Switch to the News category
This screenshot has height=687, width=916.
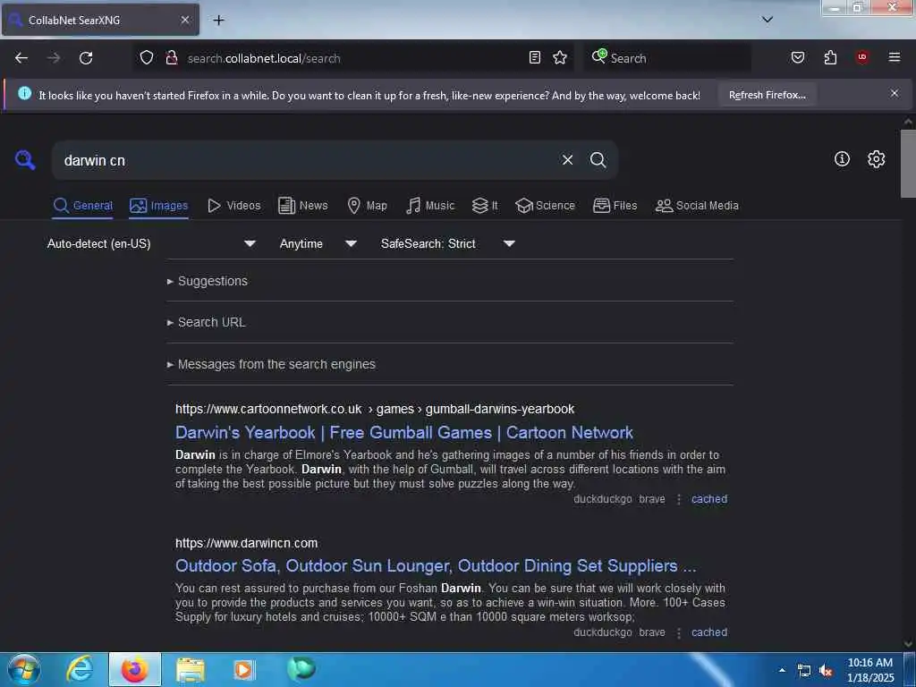(x=302, y=206)
